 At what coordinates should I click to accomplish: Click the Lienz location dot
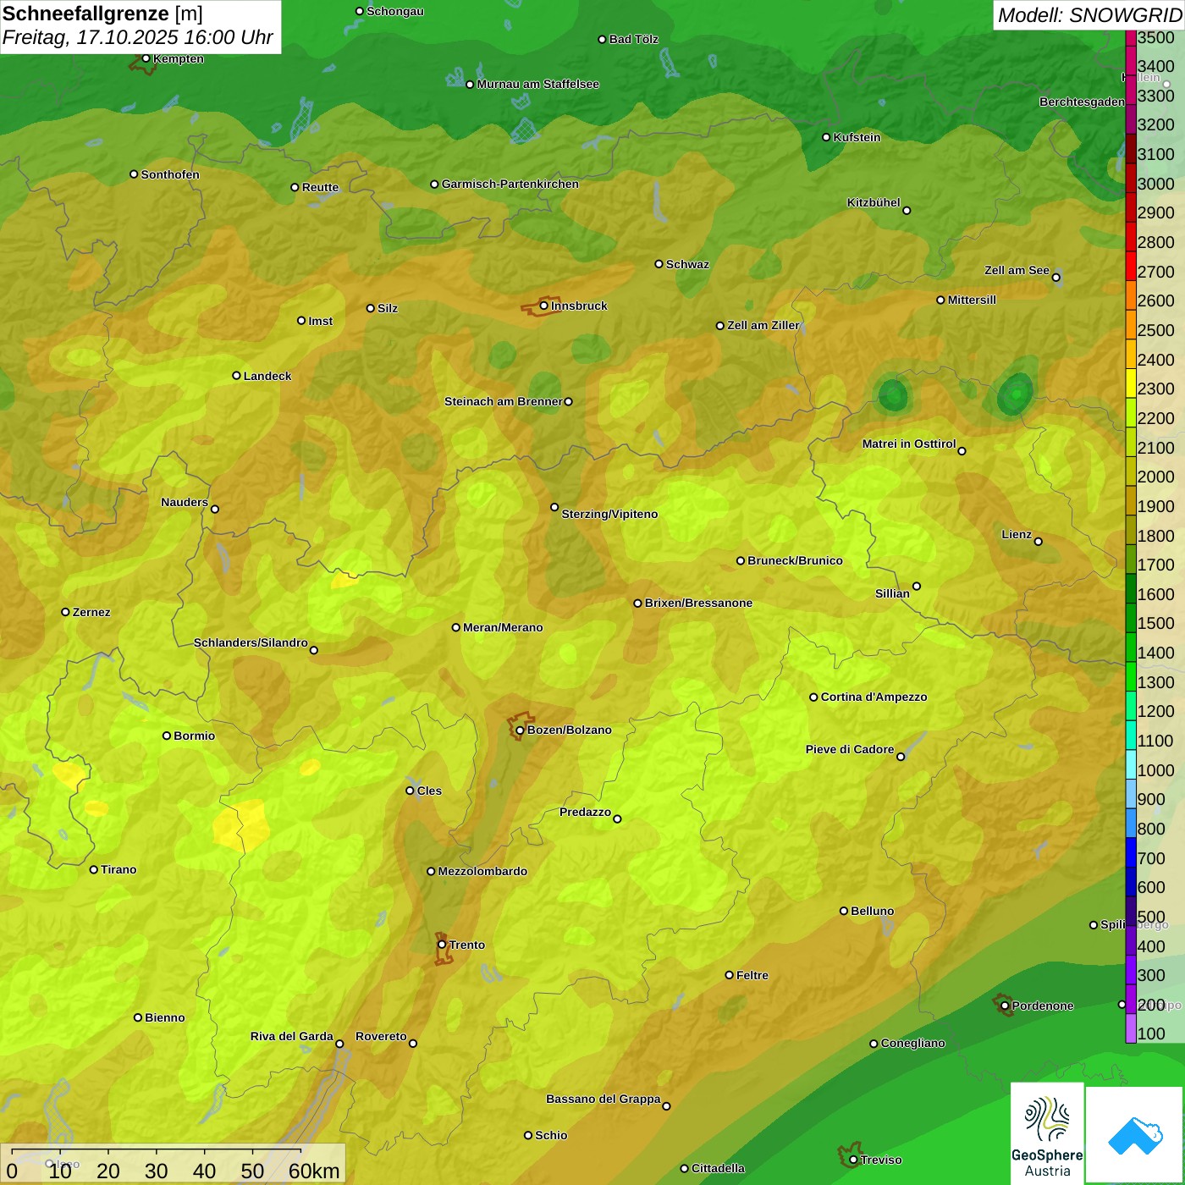click(1039, 542)
